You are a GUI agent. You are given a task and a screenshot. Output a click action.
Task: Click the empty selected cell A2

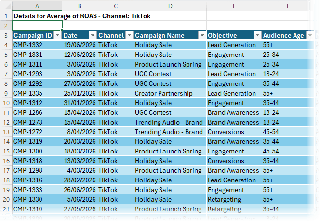(x=37, y=26)
